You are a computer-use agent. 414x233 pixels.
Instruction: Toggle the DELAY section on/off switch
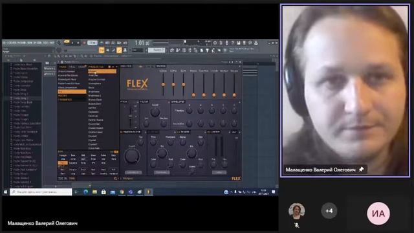pos(149,132)
